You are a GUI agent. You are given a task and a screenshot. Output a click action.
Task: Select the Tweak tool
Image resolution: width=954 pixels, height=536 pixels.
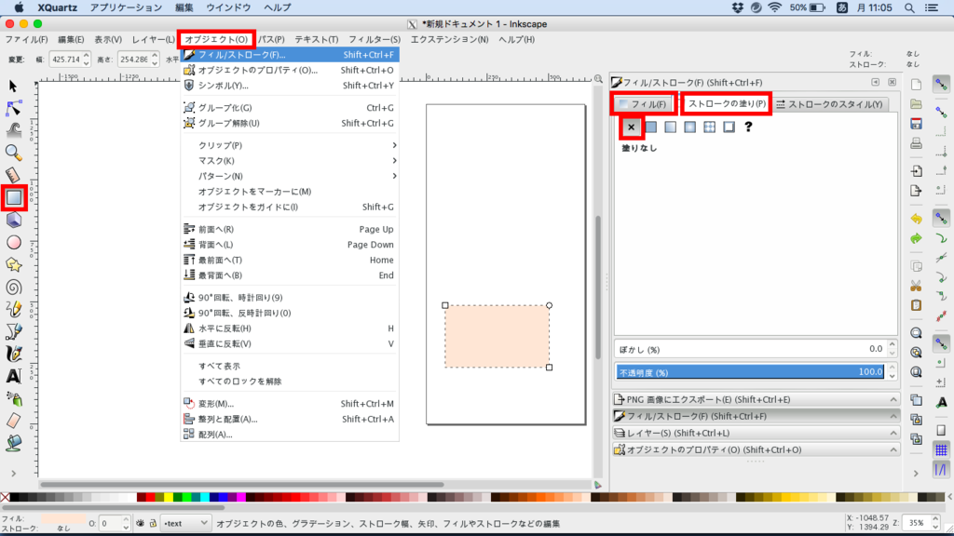click(13, 130)
